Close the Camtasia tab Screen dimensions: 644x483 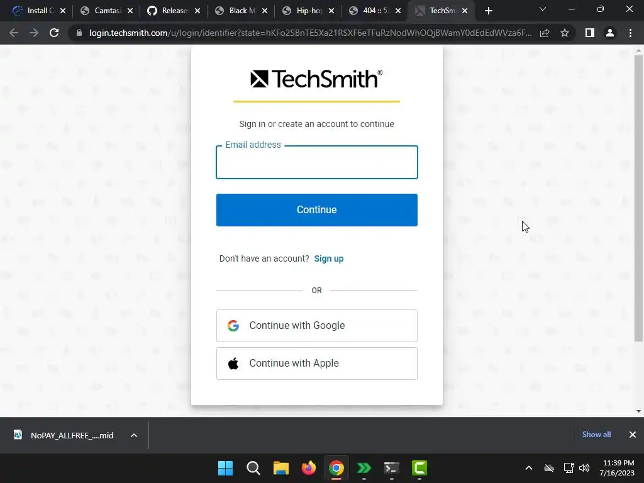pos(130,11)
